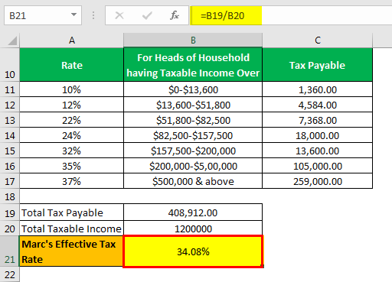Click the formula bar with =B19/B20

point(291,15)
